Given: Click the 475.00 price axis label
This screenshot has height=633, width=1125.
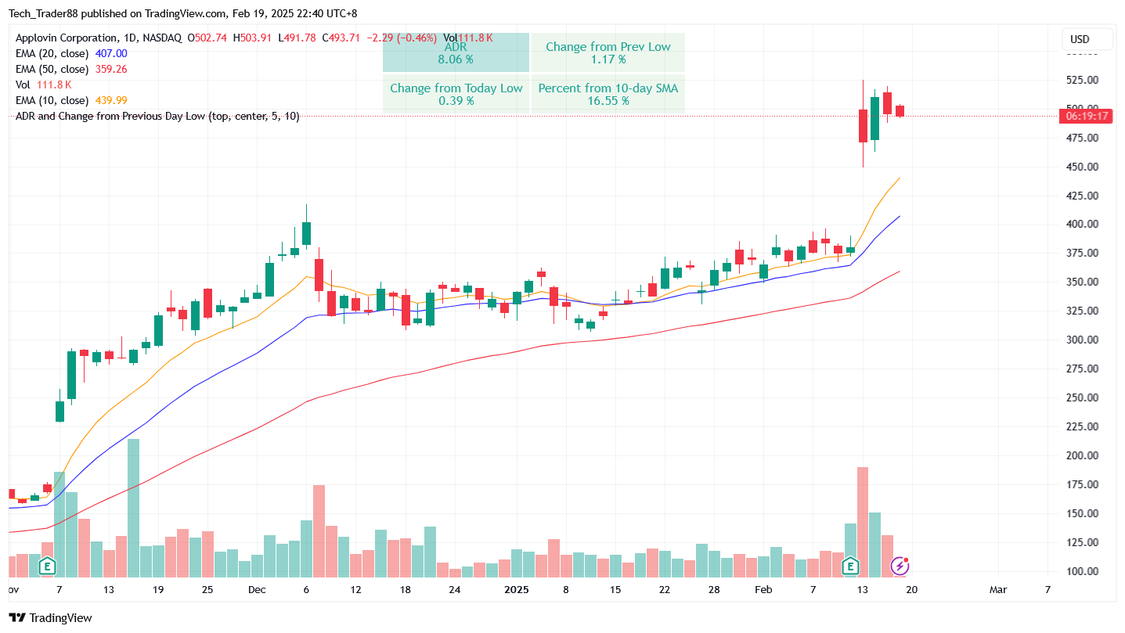Looking at the screenshot, I should (1081, 138).
